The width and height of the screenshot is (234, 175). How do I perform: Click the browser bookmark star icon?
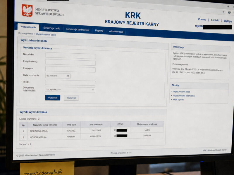tap(223, 12)
